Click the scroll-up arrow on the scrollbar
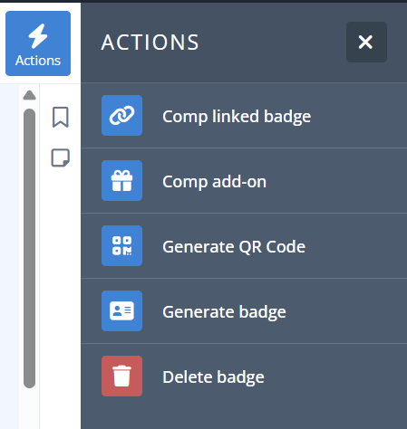407x429 pixels. [29, 95]
